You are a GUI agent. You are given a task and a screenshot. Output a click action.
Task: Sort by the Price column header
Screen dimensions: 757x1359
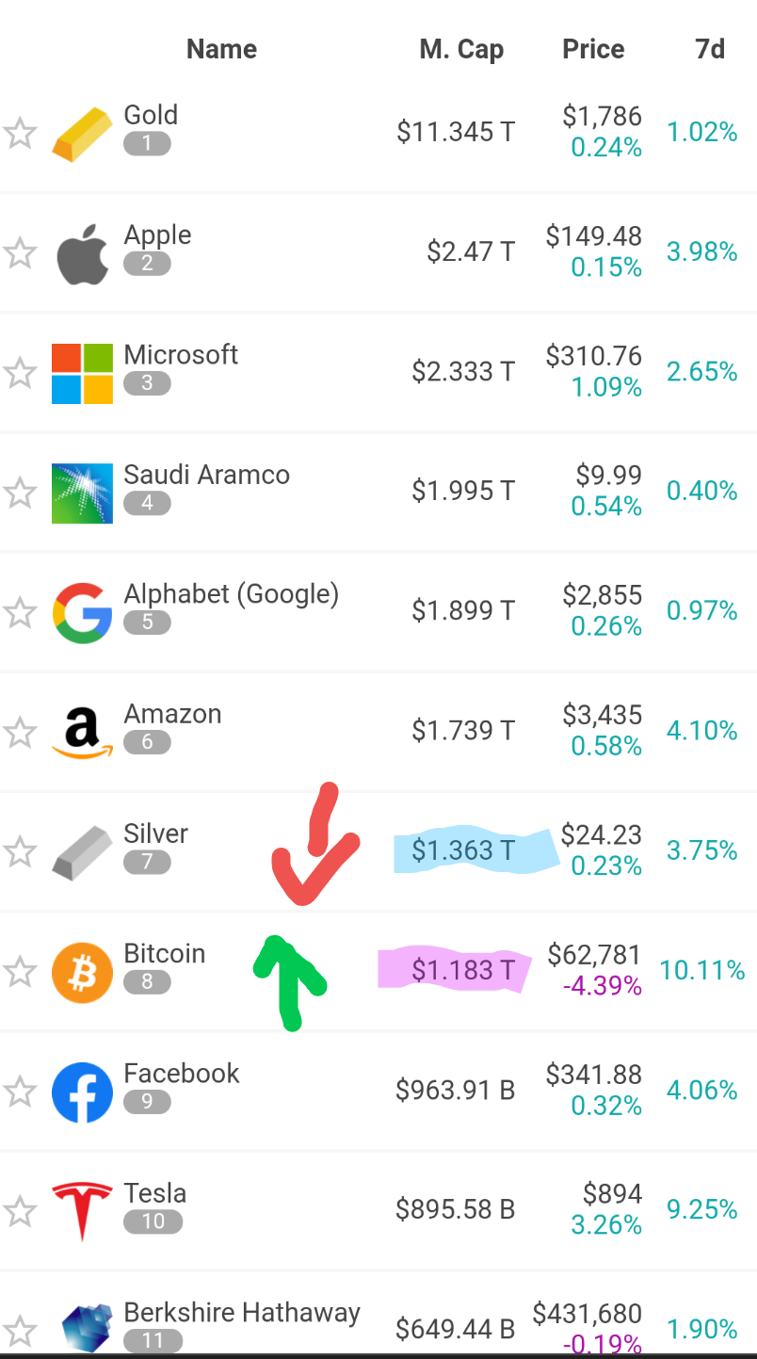click(593, 49)
